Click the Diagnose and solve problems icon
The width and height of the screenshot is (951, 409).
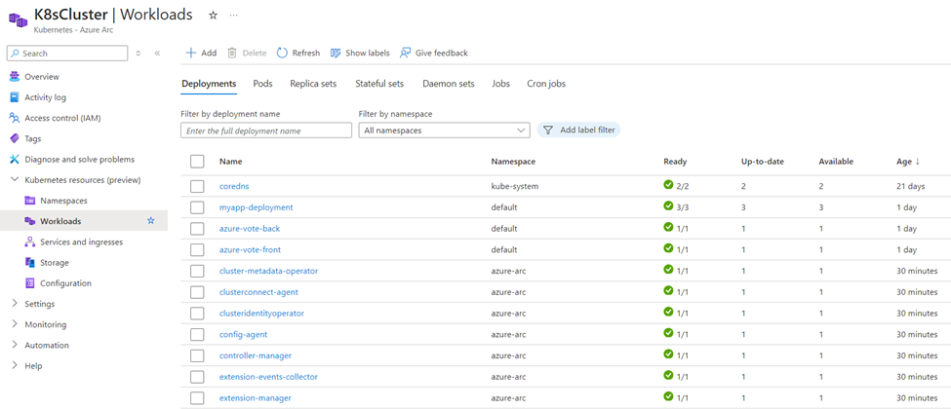tap(15, 159)
